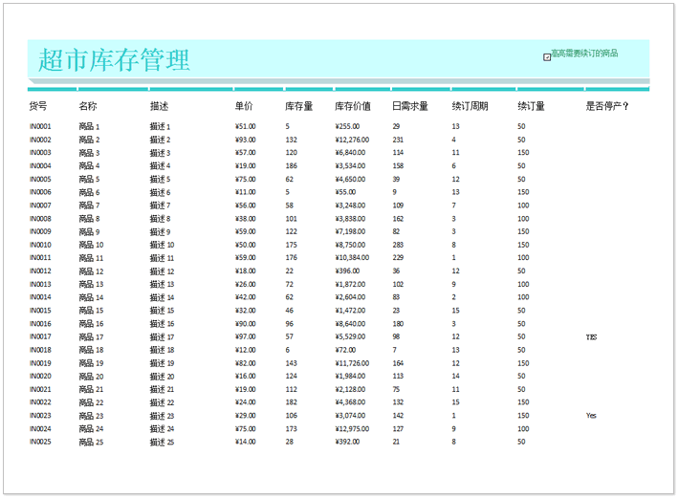
Task: Select the ¥11.00 unit price cell
Action: 245,192
